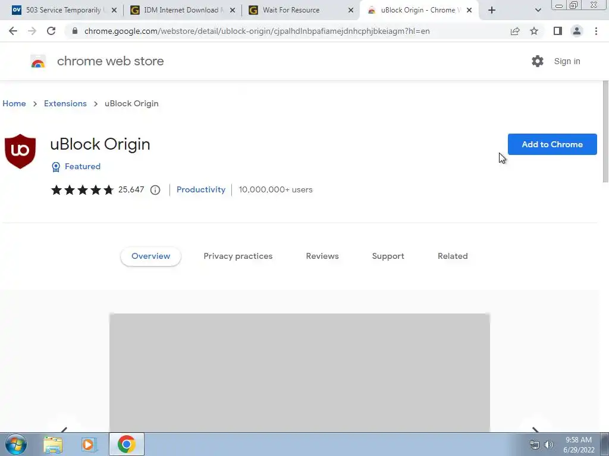Click the chrome web store title
609x456 pixels.
coord(110,61)
